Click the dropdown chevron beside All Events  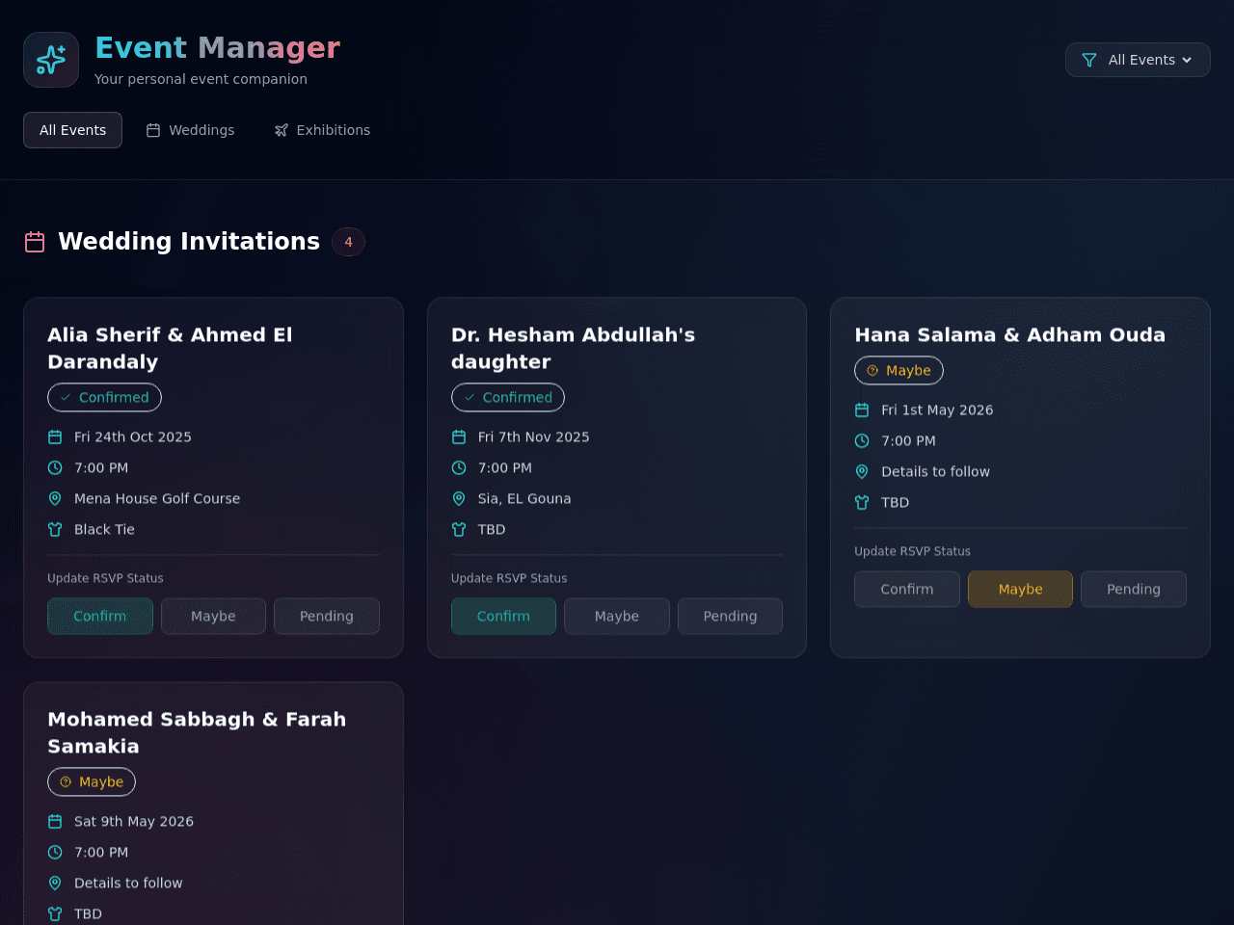click(1187, 60)
